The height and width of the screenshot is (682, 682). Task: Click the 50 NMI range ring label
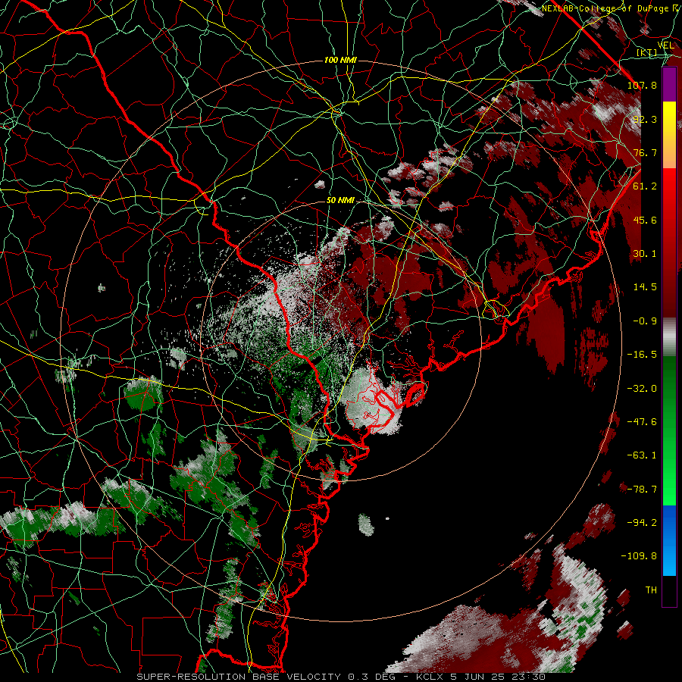tap(340, 201)
